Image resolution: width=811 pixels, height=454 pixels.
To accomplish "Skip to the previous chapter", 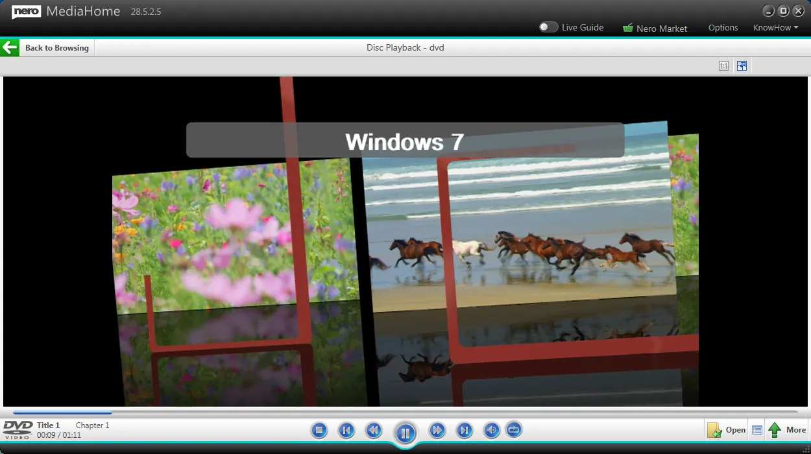I will 346,430.
